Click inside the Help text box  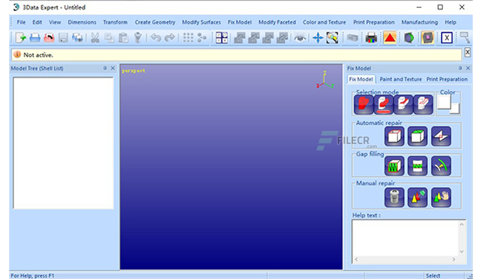(x=405, y=238)
